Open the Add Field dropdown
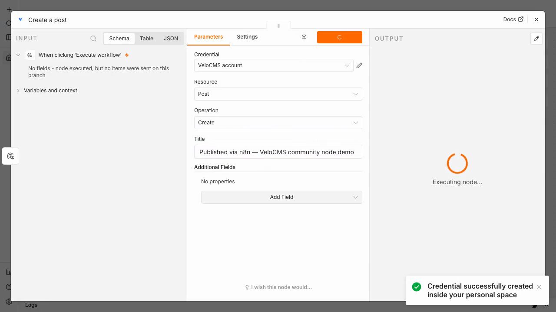The height and width of the screenshot is (312, 556). 281,197
